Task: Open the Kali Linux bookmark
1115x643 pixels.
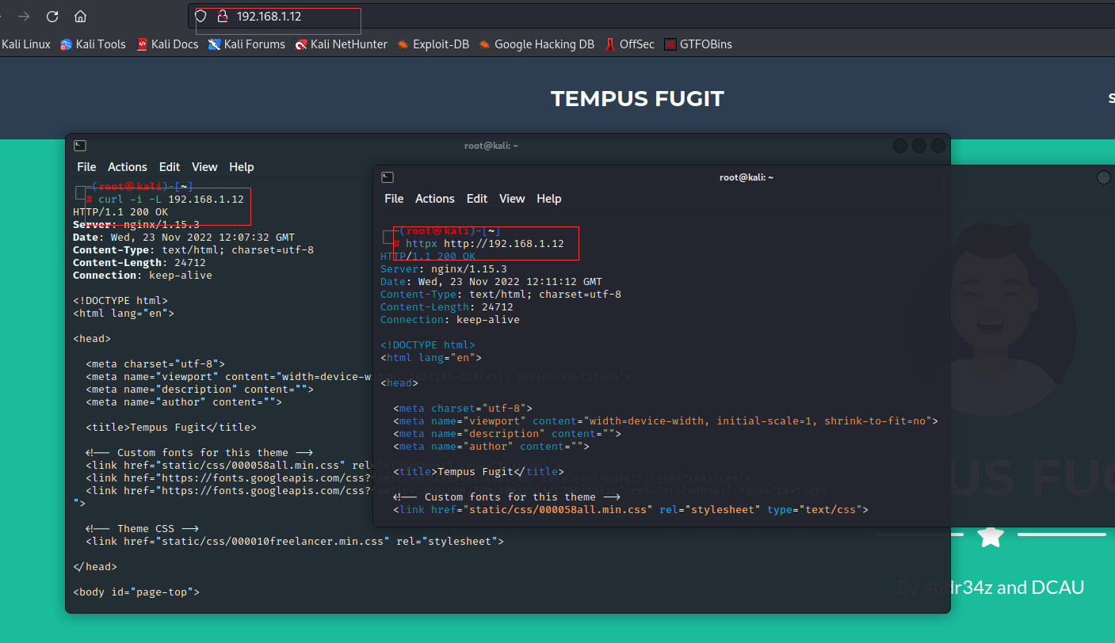Action: [x=25, y=44]
